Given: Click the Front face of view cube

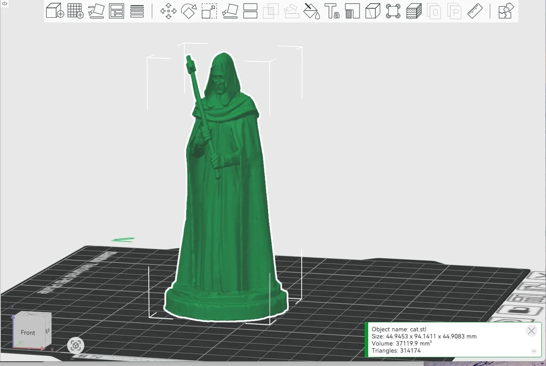Looking at the screenshot, I should click(28, 333).
